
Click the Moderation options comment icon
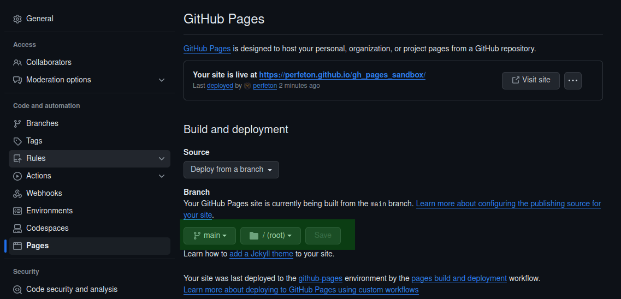[17, 80]
